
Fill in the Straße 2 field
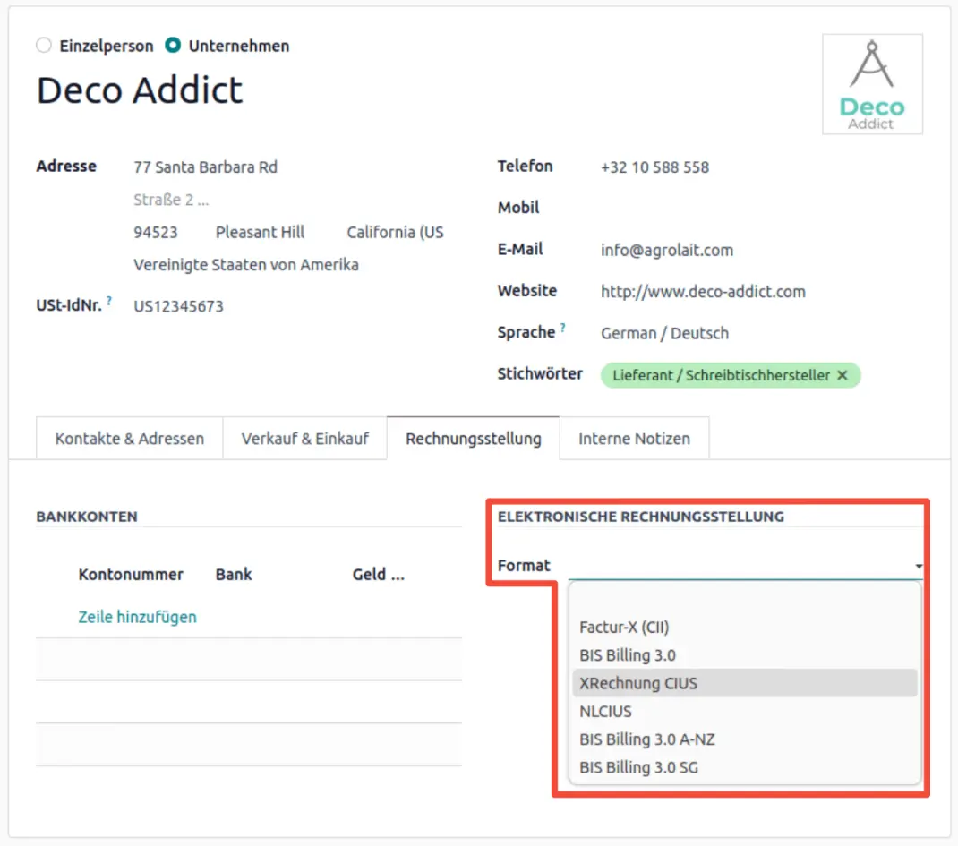coord(171,200)
